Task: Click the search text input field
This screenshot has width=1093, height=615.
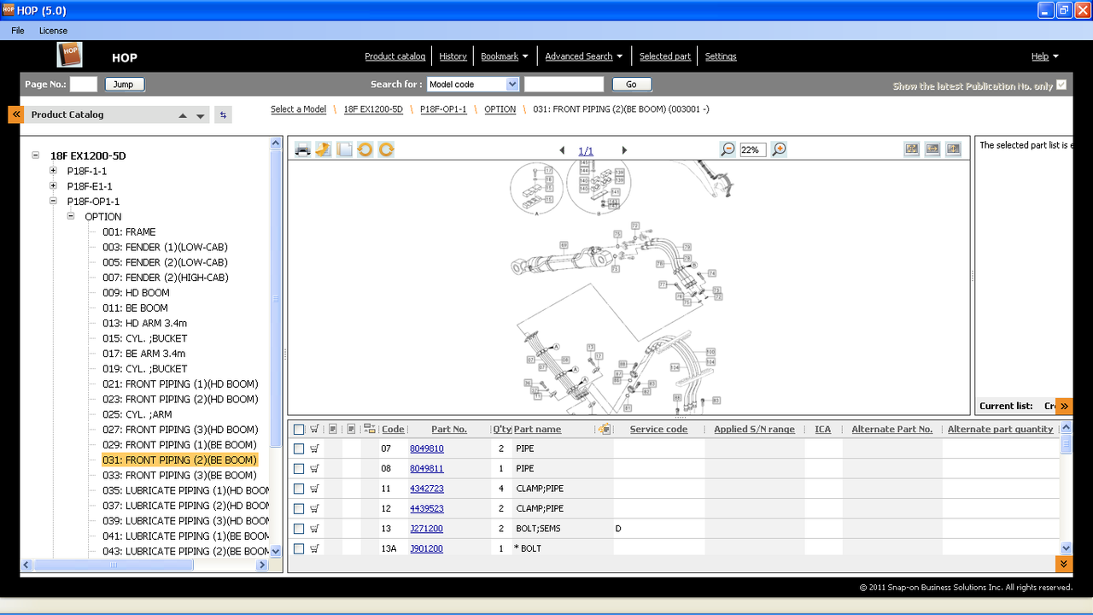Action: point(564,85)
